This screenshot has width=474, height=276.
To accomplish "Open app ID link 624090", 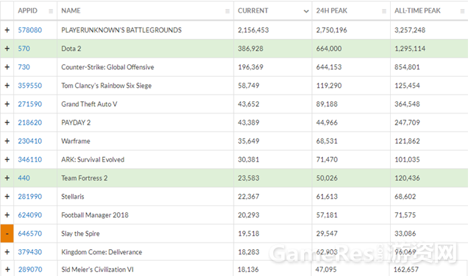I will click(30, 215).
